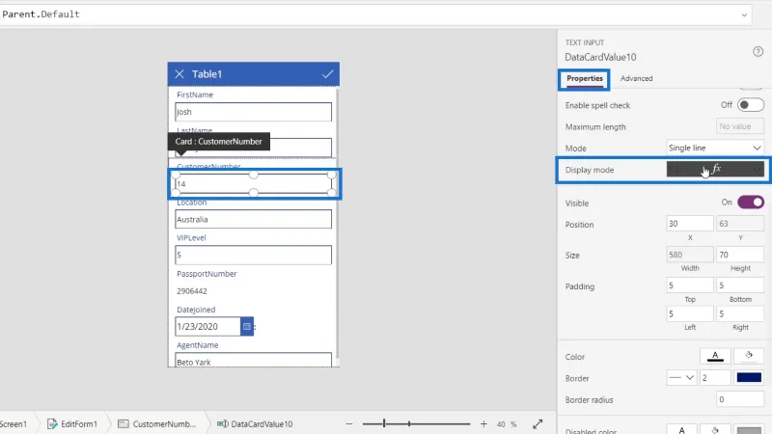Click the zoom in plus icon
Viewport: 772px width, 434px height.
[x=483, y=423]
